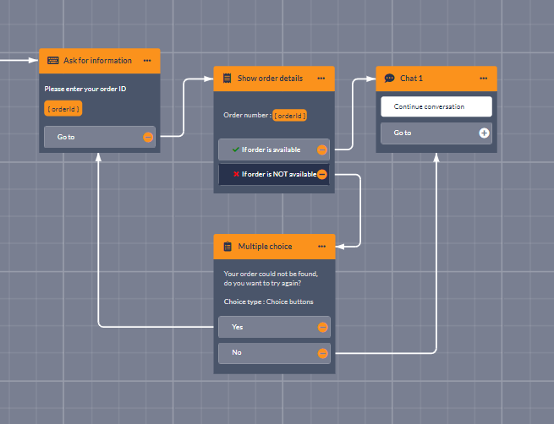Image resolution: width=554 pixels, height=424 pixels.
Task: Click minus icon on 'If order is available'
Action: click(321, 149)
